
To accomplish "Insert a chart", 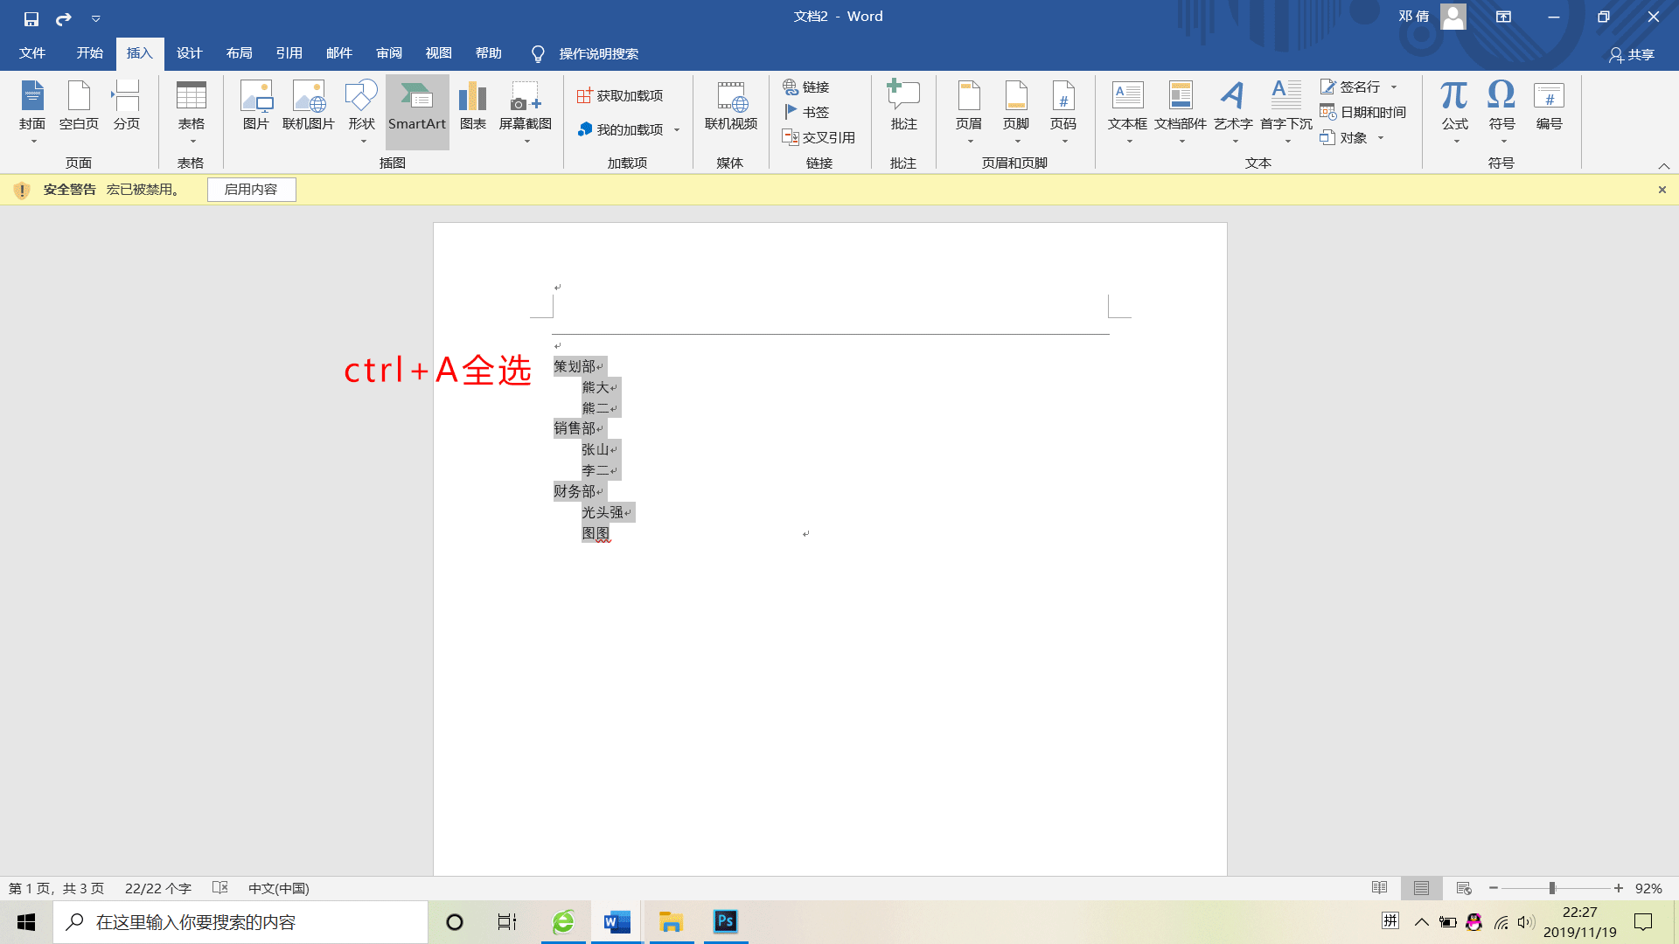I will click(473, 105).
